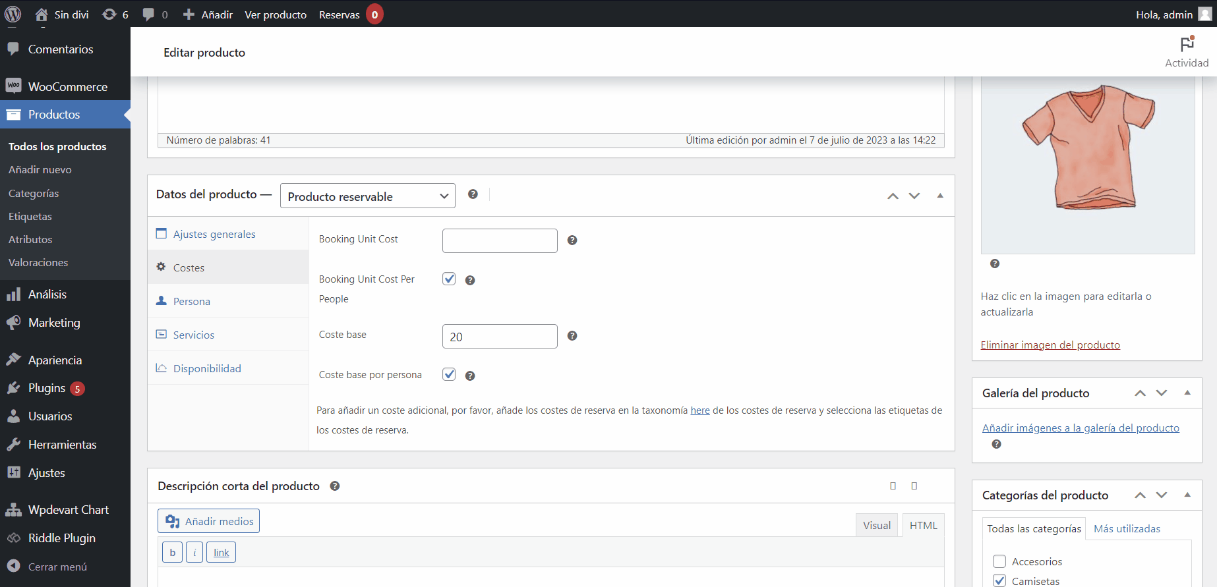The image size is (1217, 587).
Task: Open the updates icon showing 6
Action: point(115,14)
